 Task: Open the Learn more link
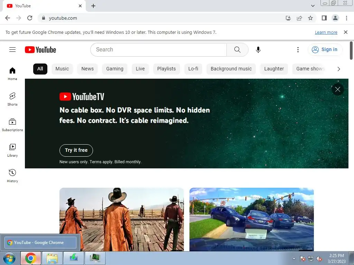click(x=326, y=32)
